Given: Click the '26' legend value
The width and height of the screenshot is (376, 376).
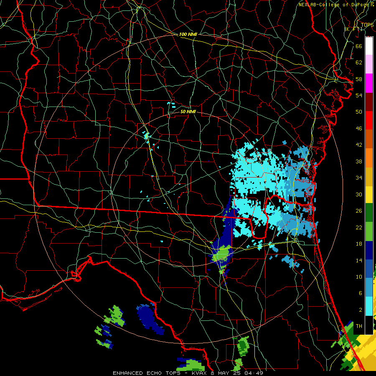Looking at the screenshot, I should point(359,211).
